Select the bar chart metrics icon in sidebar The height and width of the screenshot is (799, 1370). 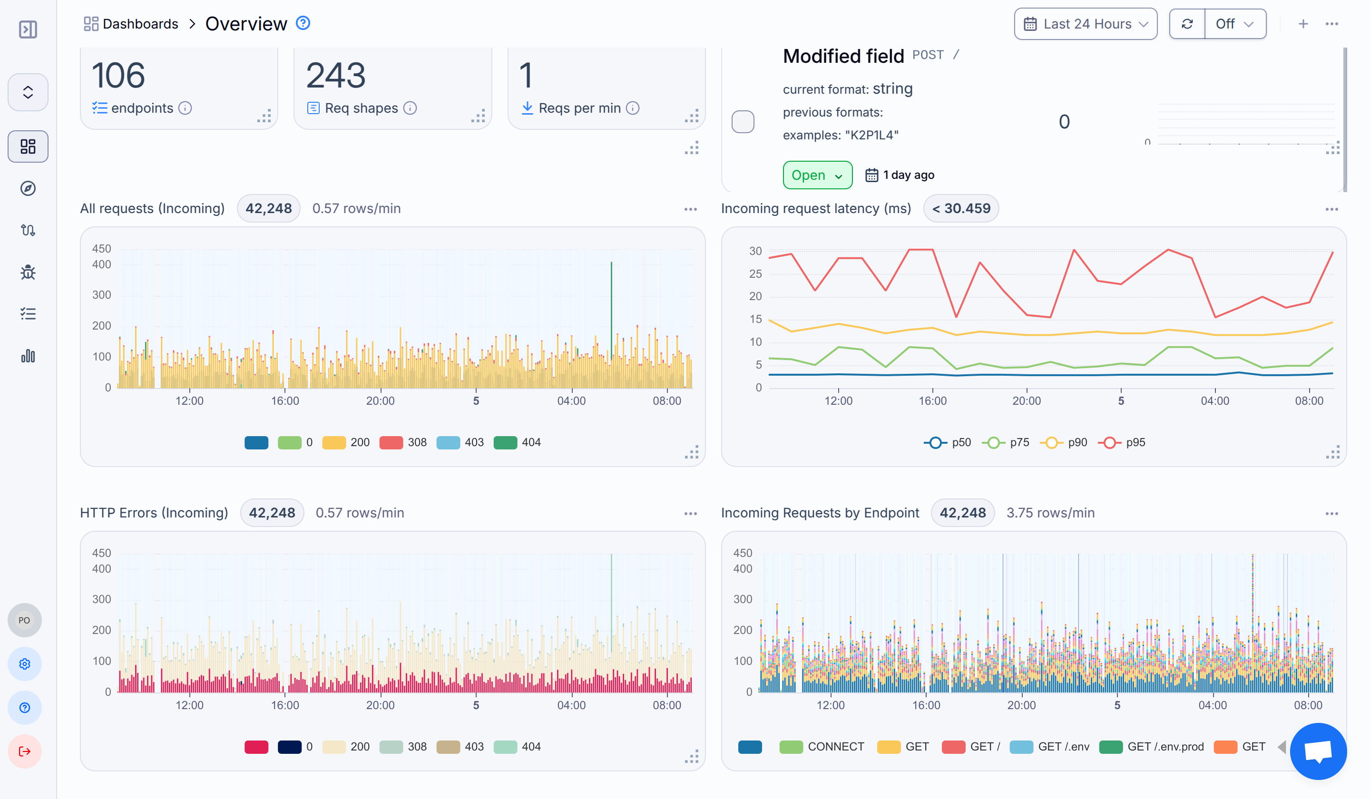click(x=28, y=356)
